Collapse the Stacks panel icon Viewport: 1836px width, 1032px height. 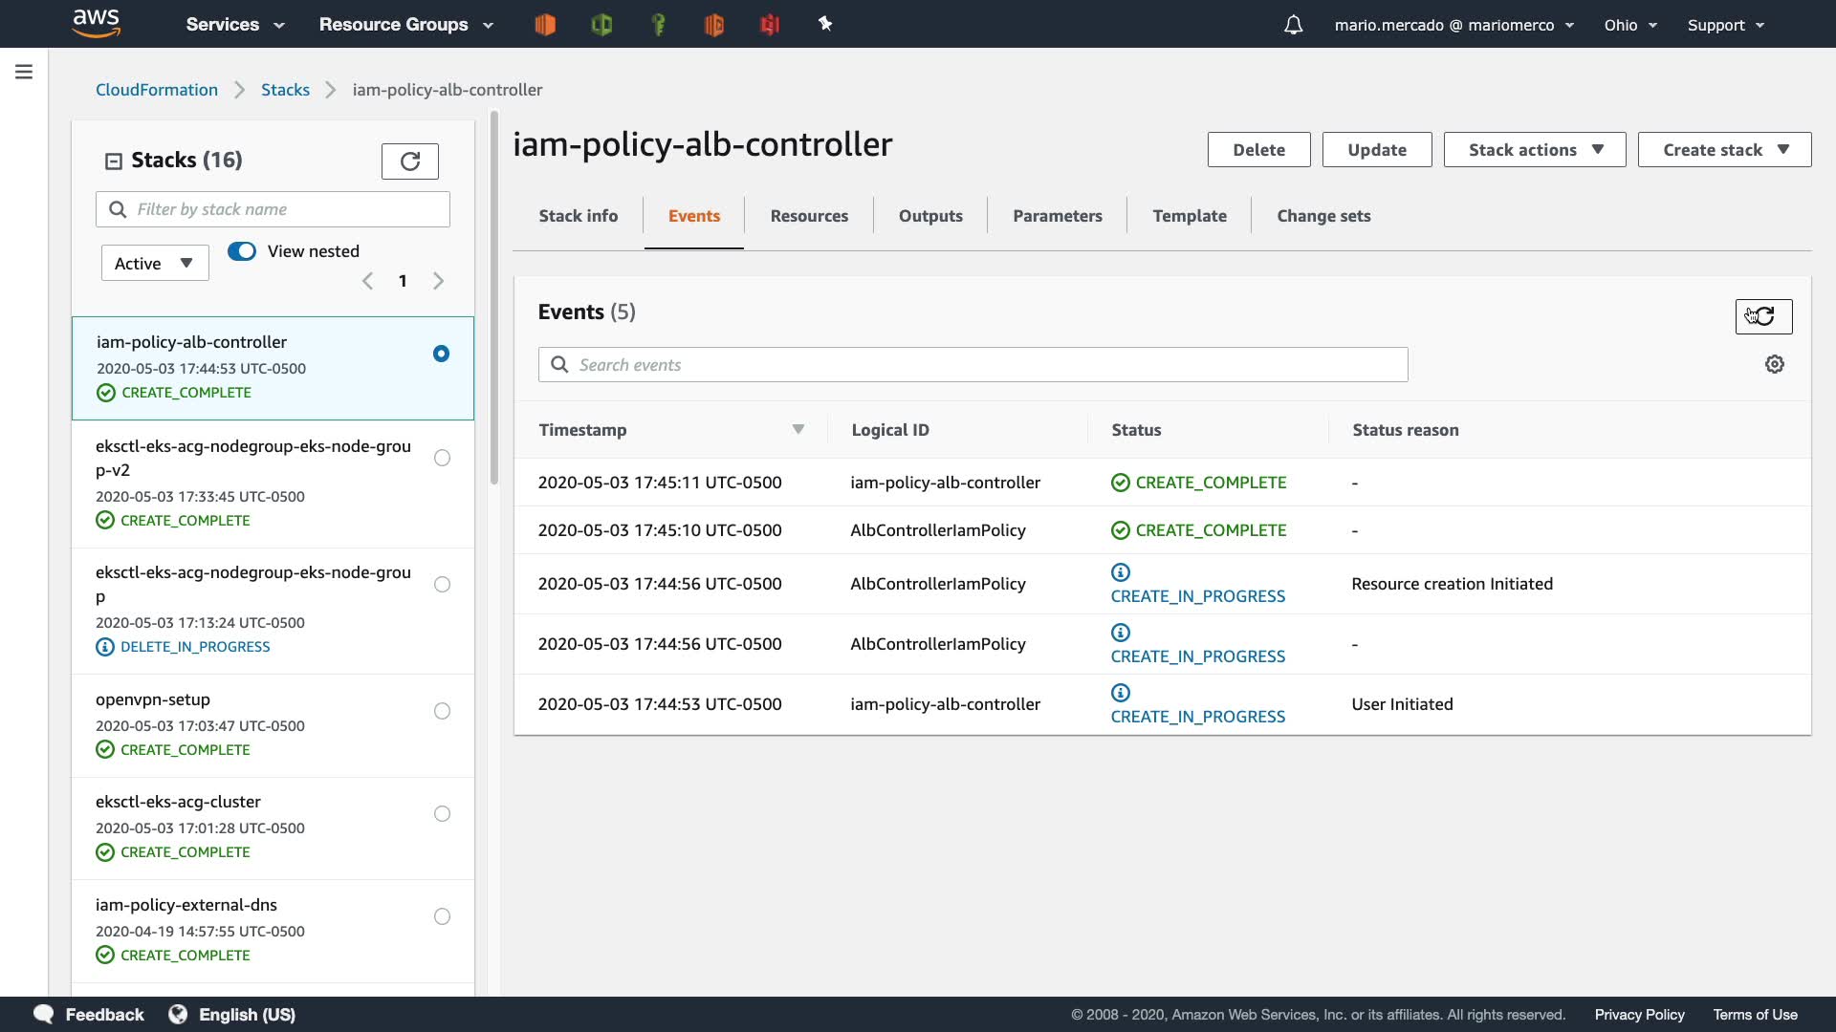pos(114,161)
